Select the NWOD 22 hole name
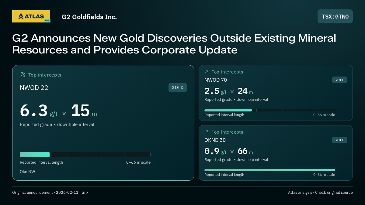The image size is (365, 205). pos(34,88)
